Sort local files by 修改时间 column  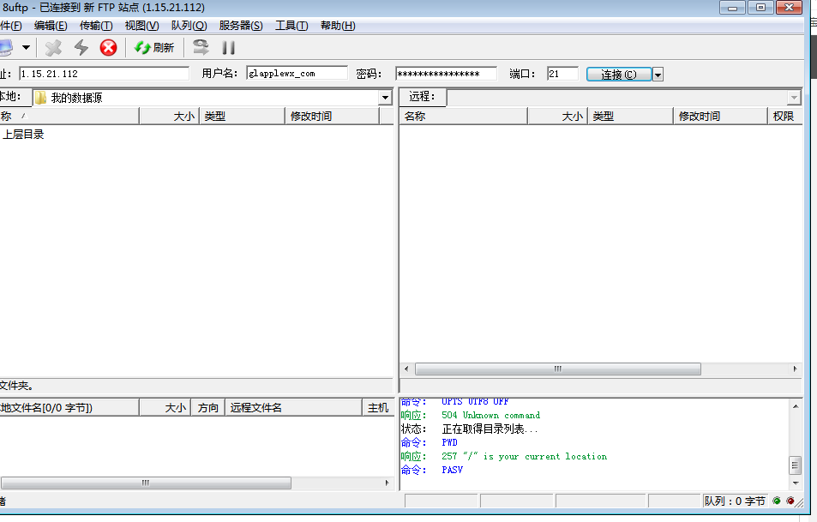pyautogui.click(x=333, y=117)
